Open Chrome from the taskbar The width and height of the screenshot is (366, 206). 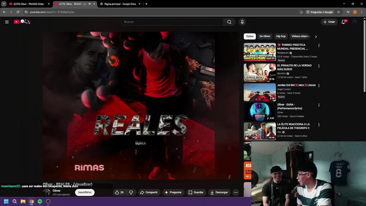pos(31,201)
